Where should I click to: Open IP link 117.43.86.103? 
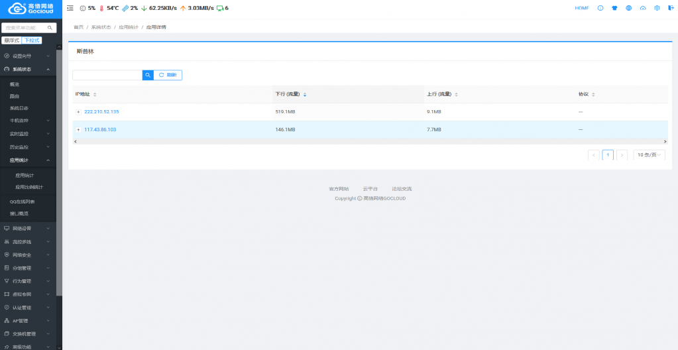coord(100,129)
